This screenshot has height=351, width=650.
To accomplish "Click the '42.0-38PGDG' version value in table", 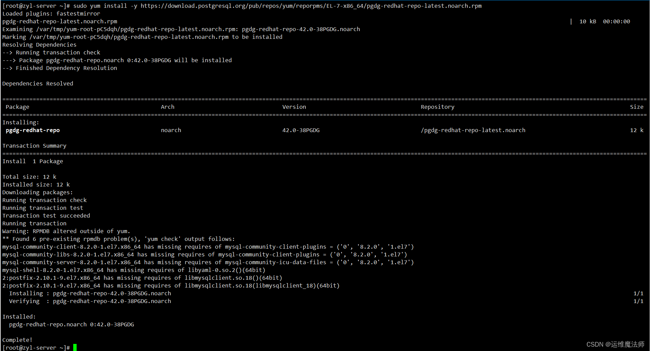I will (301, 130).
